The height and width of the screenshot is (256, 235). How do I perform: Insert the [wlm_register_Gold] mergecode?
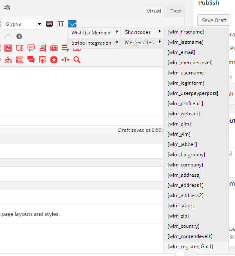[x=196, y=247]
